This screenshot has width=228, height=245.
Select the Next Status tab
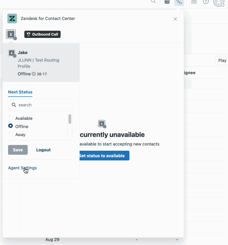[x=20, y=92]
